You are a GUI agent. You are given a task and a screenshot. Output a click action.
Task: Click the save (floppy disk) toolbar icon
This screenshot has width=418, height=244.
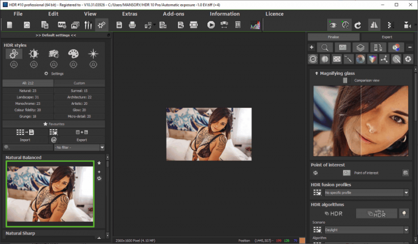pos(119,25)
